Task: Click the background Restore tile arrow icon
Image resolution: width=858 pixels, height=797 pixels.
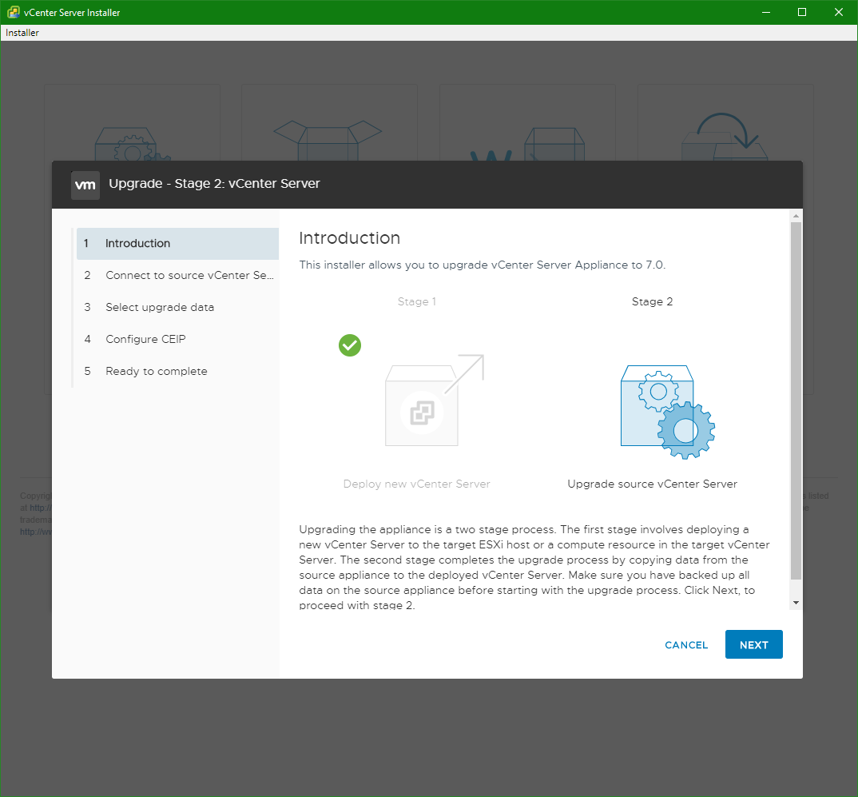Action: tap(725, 137)
